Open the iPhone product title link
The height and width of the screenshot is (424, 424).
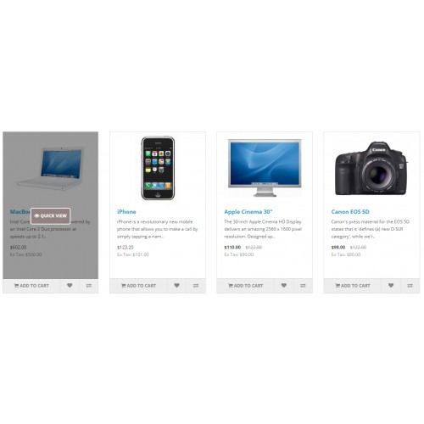[x=126, y=212]
